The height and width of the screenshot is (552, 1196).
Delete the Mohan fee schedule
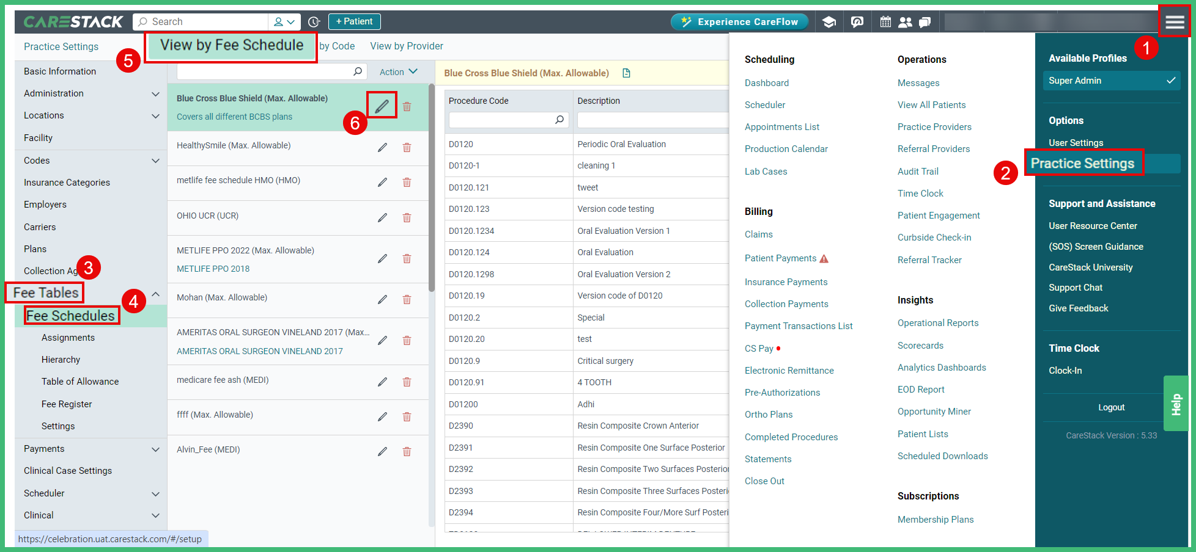coord(407,299)
